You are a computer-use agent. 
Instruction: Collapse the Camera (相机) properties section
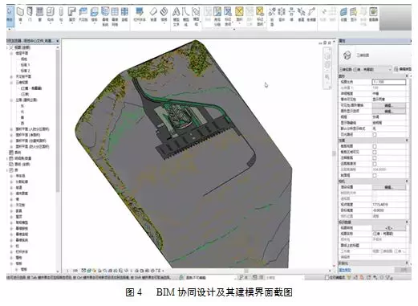(x=407, y=182)
